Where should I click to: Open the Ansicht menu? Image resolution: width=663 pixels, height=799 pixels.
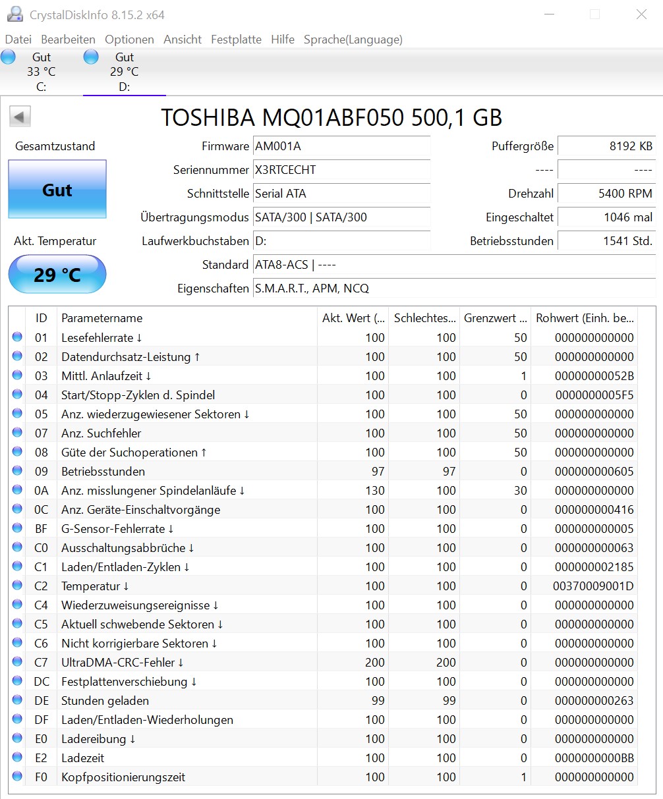click(x=183, y=40)
